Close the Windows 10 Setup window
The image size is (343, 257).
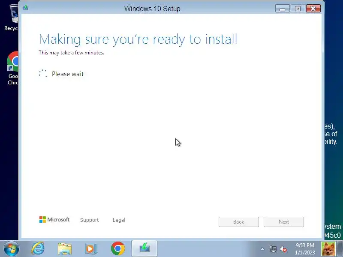pos(313,9)
